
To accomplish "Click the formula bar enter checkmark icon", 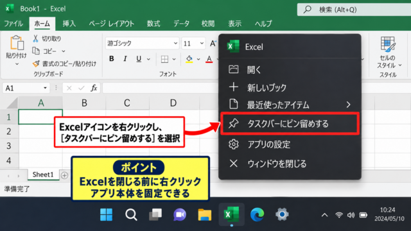I will 82,88.
